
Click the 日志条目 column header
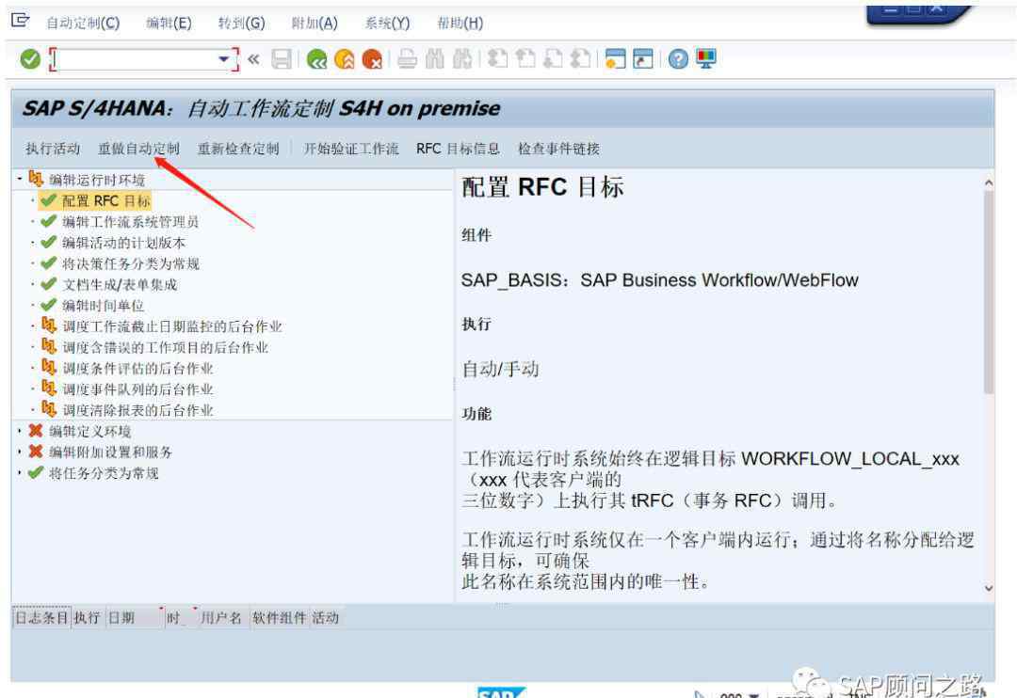[x=41, y=618]
